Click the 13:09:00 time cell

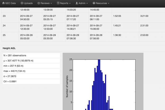(x=54, y=10)
